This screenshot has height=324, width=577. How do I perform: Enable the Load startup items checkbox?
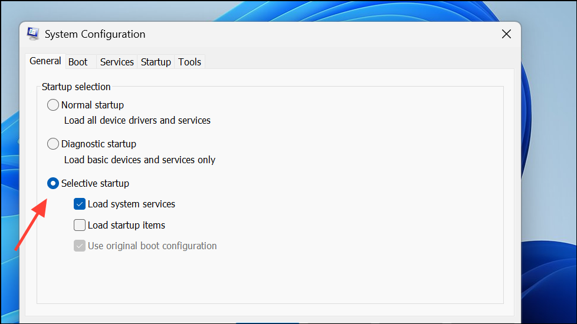80,225
